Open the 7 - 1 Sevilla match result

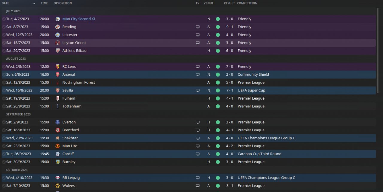coord(230,90)
